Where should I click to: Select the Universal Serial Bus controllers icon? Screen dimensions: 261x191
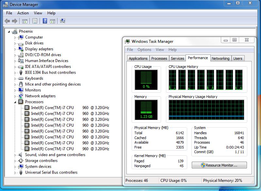coord(21,172)
